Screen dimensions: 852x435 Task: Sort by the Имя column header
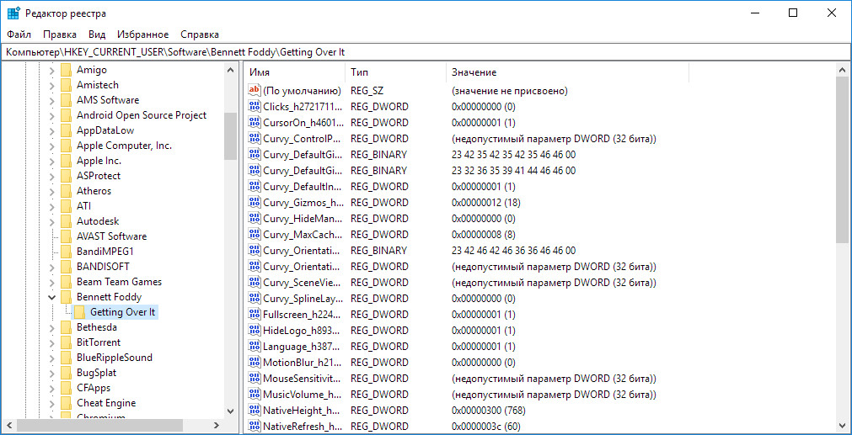click(x=294, y=72)
